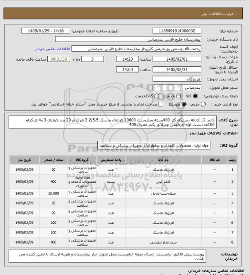Click the response deadline time 14:20
The height and width of the screenshot is (275, 250).
[127, 59]
